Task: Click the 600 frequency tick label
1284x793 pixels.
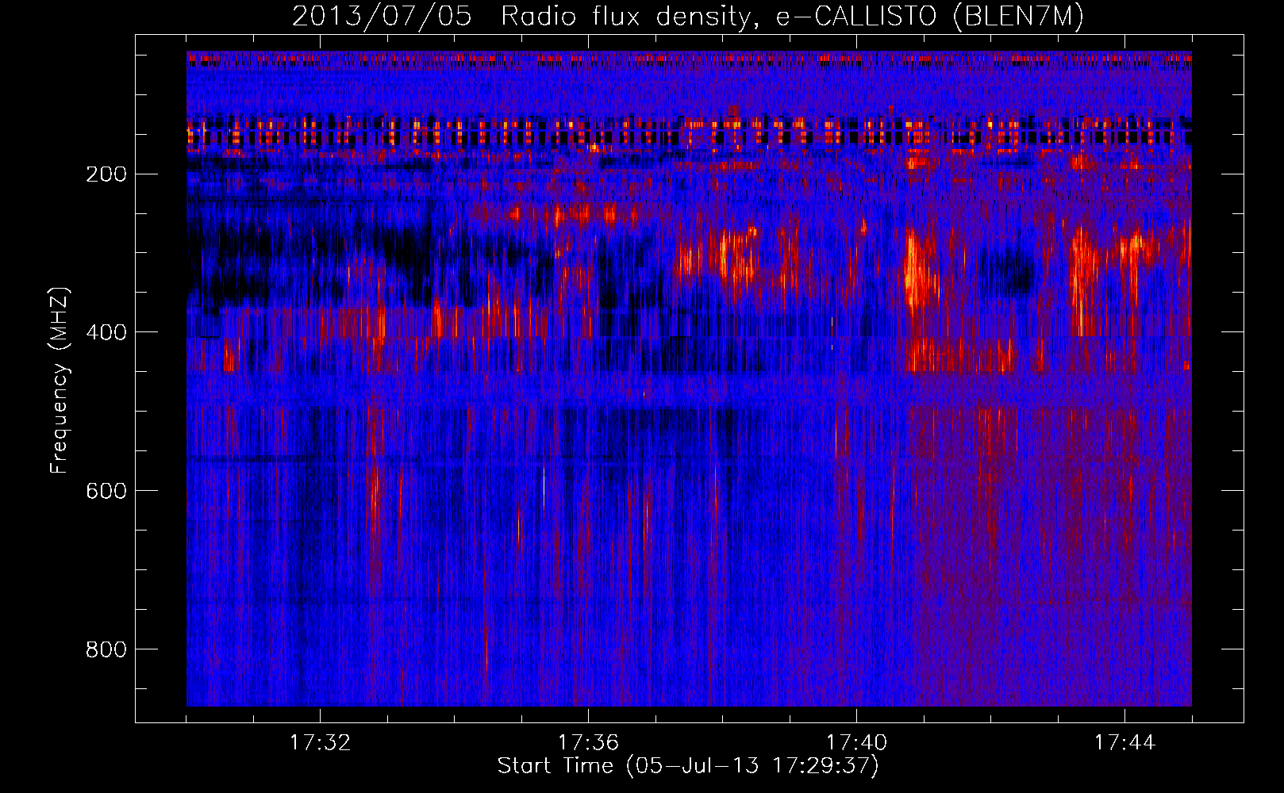Action: 106,491
